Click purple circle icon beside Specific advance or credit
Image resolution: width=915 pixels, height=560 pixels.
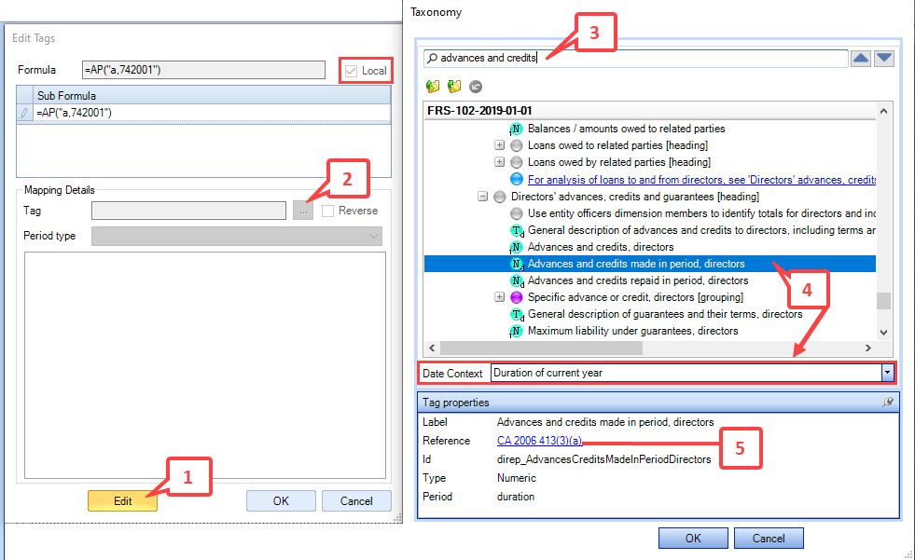517,297
